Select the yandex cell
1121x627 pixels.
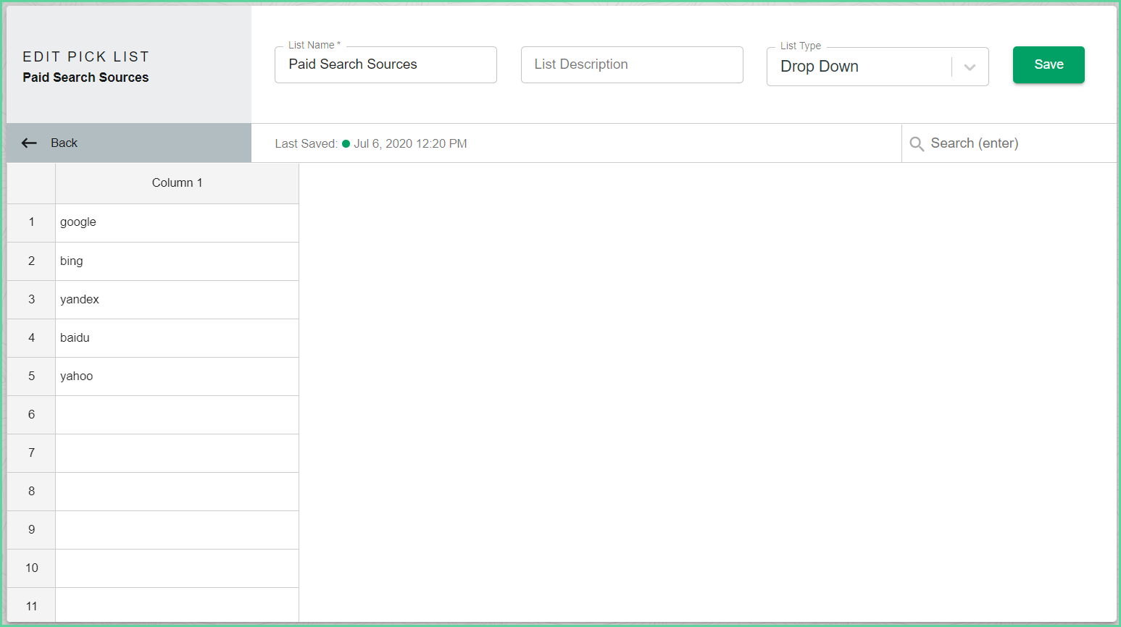177,300
